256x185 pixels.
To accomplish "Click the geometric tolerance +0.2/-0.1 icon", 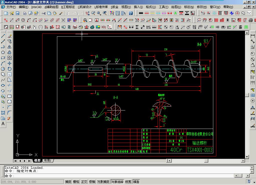I will [194, 27].
